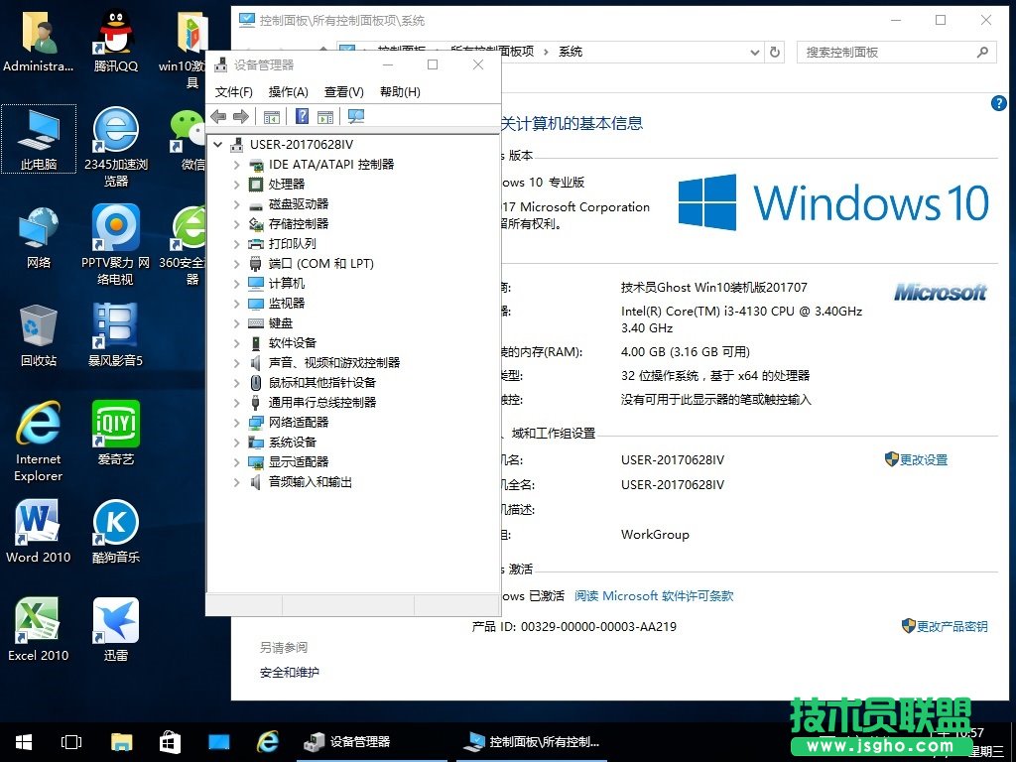
Task: Click the help question mark in System window
Action: coord(998,103)
